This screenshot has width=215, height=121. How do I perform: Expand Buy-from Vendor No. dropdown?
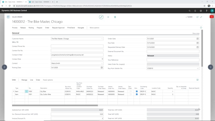click(x=198, y=68)
